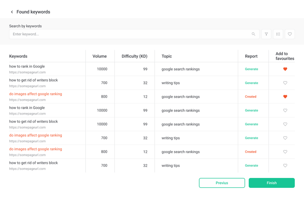Click the search magnifier icon
This screenshot has width=304, height=197.
pos(253,34)
